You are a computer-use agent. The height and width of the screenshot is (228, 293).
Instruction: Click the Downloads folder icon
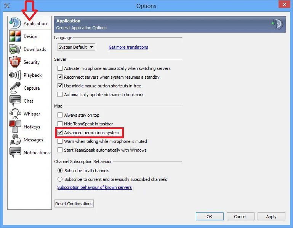15,49
